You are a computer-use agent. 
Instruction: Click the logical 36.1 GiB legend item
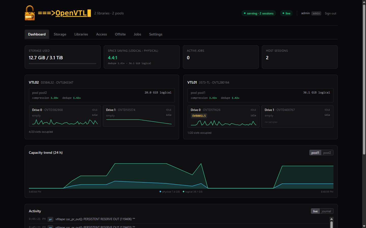coord(193,192)
